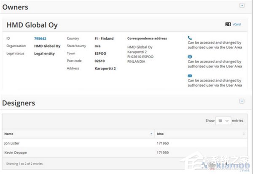This screenshot has width=253, height=174.
Task: Click the HMD Global Oy heading
Action: 32,25
